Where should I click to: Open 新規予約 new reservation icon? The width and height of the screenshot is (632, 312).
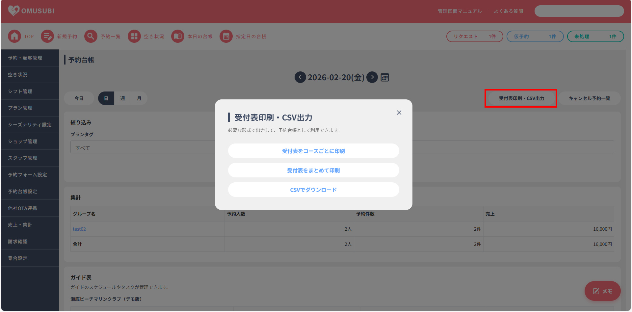point(47,36)
